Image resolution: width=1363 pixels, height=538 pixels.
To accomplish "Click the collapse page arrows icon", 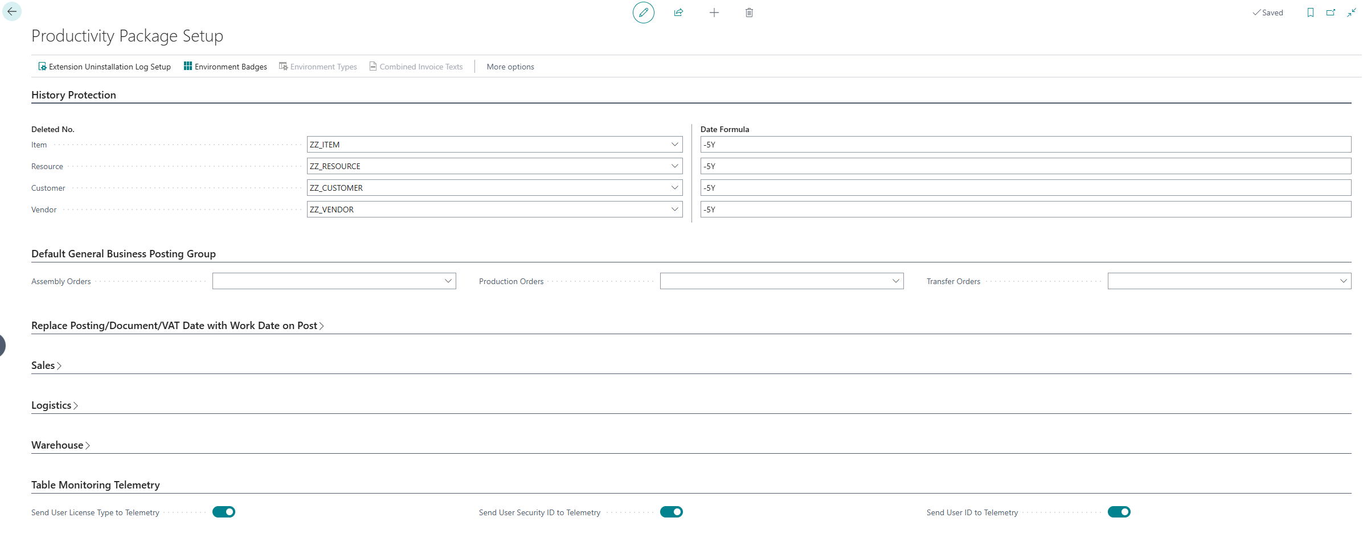I will click(x=1351, y=13).
